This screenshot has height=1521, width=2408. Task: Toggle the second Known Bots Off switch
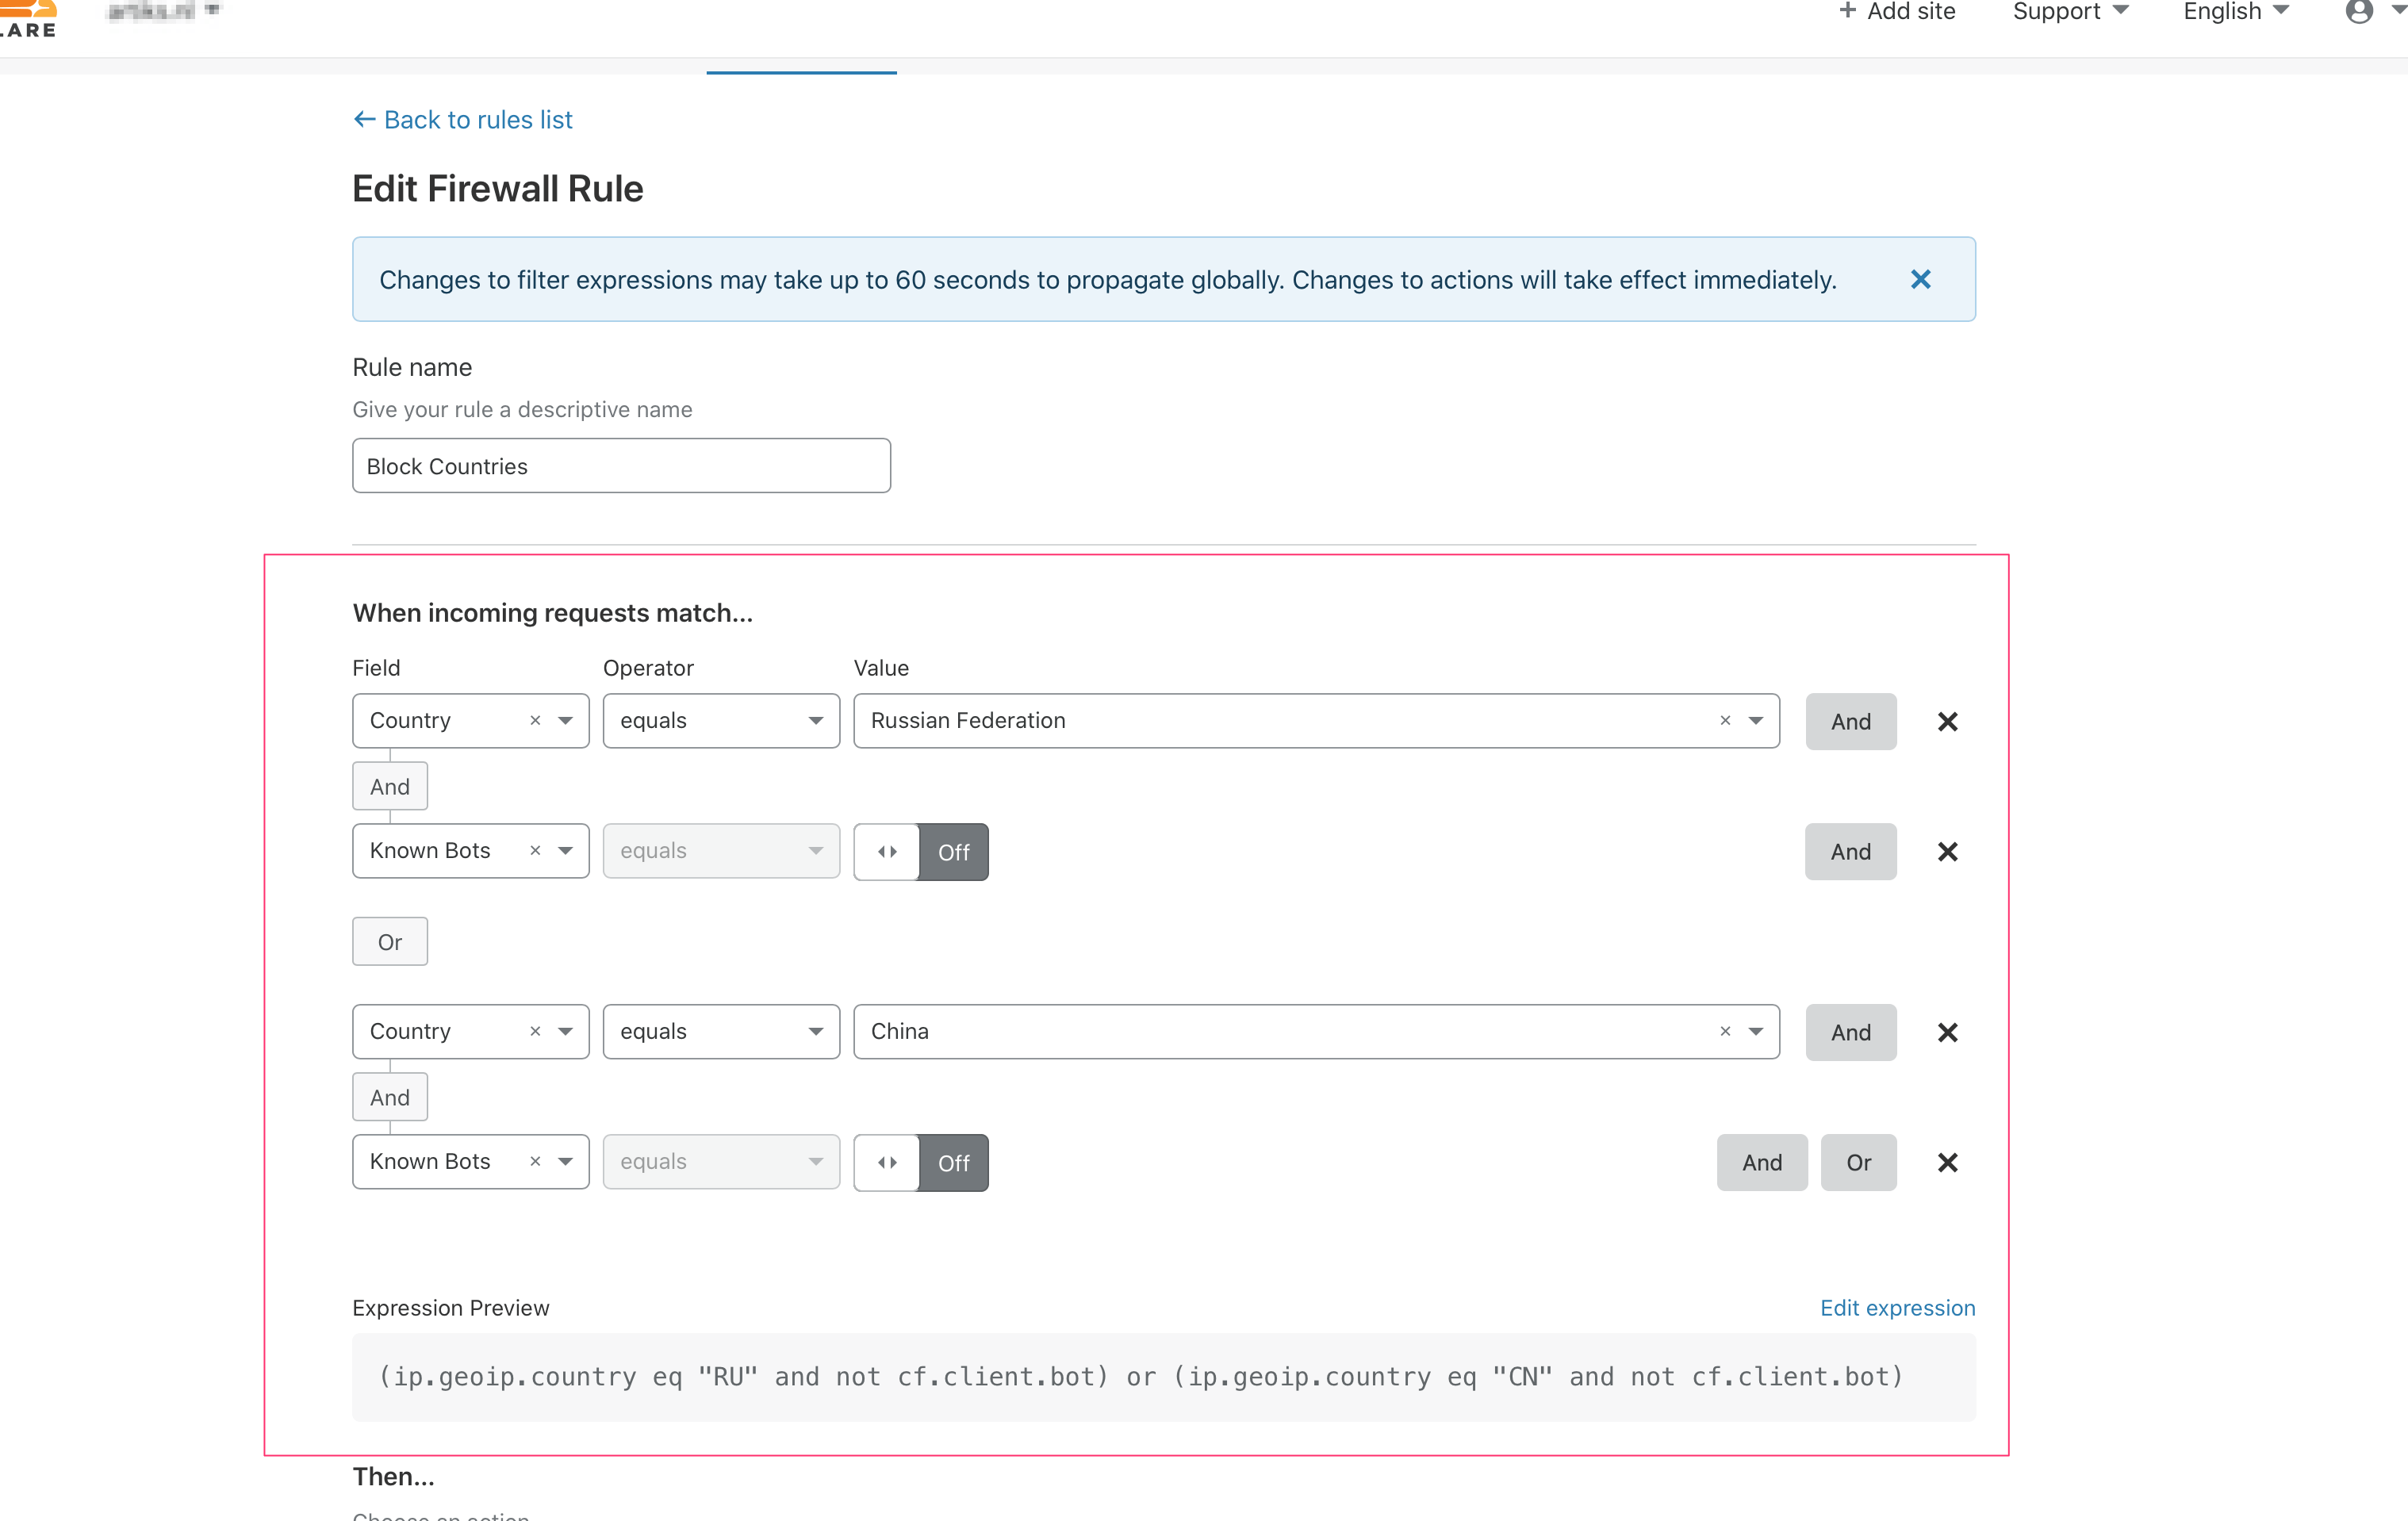pos(921,1162)
